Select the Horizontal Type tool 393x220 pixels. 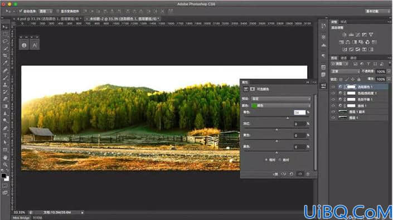5,135
